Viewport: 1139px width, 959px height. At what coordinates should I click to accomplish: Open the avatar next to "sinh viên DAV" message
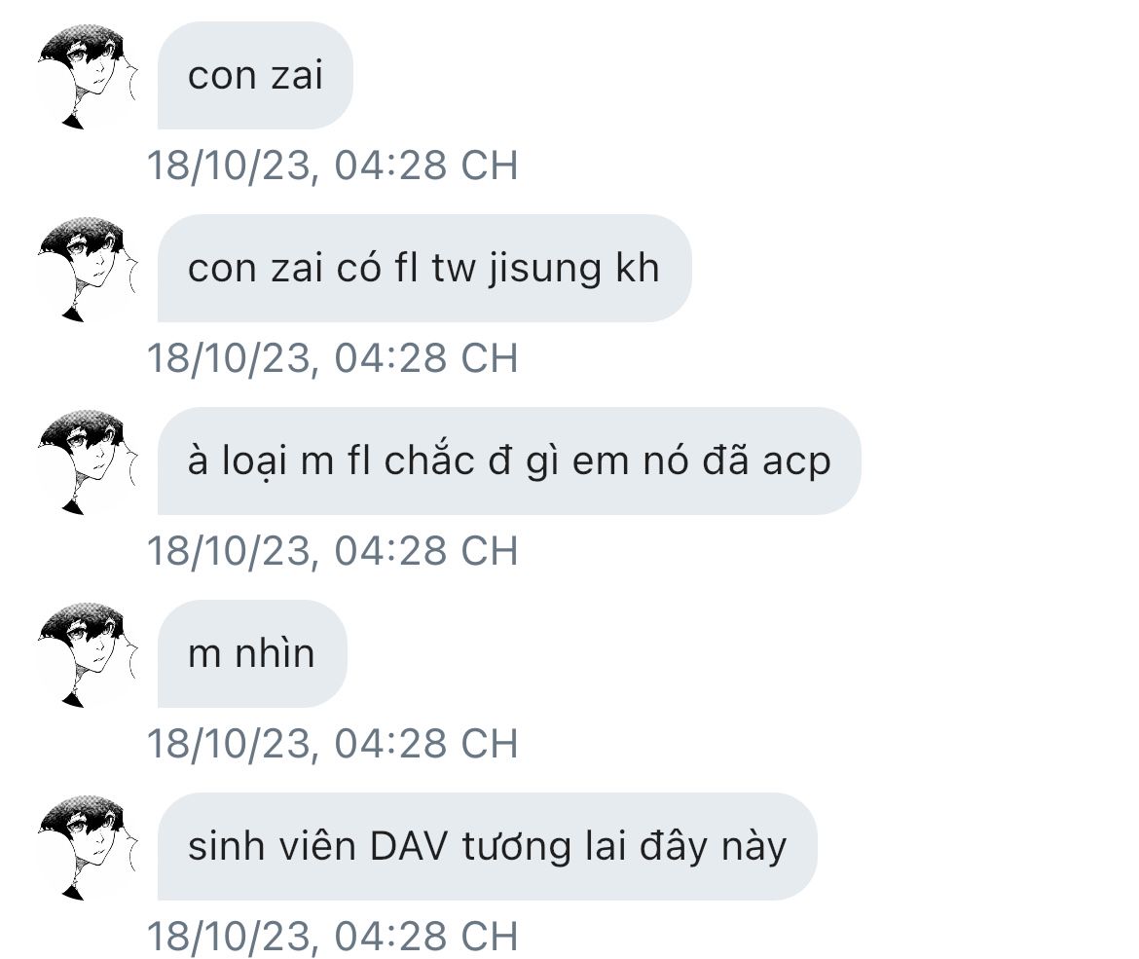tap(88, 846)
